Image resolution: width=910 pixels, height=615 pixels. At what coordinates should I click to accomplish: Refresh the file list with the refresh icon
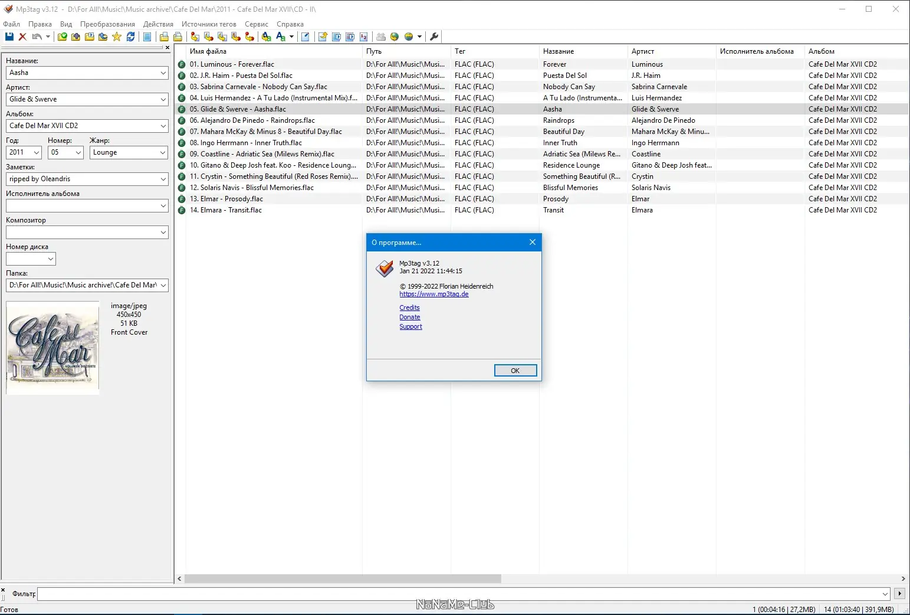tap(131, 37)
